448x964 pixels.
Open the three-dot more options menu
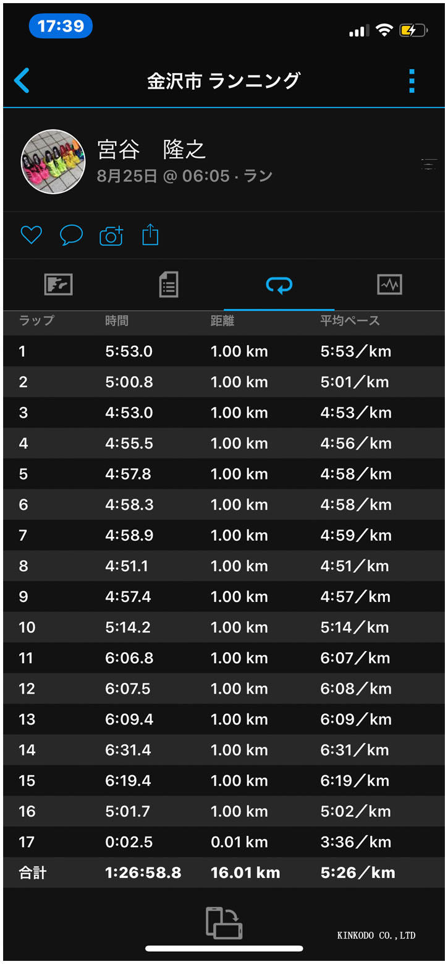tap(412, 81)
